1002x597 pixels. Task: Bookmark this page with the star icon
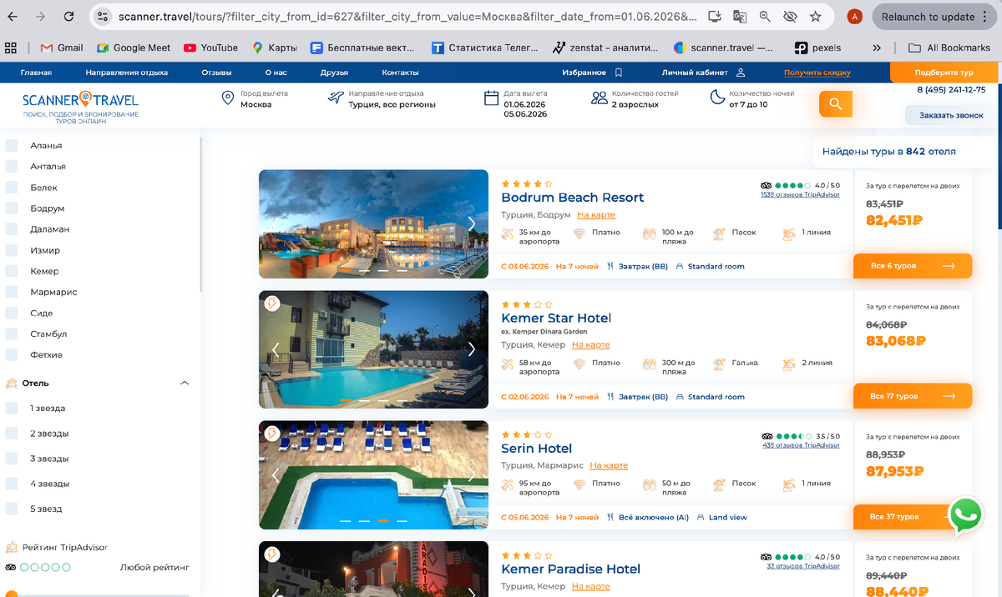[816, 17]
